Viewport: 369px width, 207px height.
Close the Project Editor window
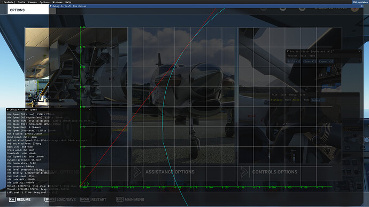359,51
